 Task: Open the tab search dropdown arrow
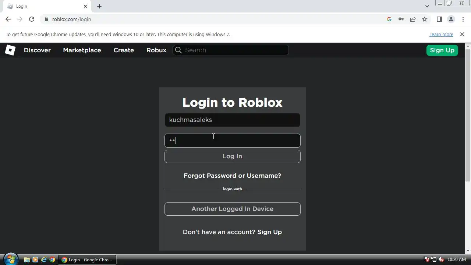[x=427, y=6]
